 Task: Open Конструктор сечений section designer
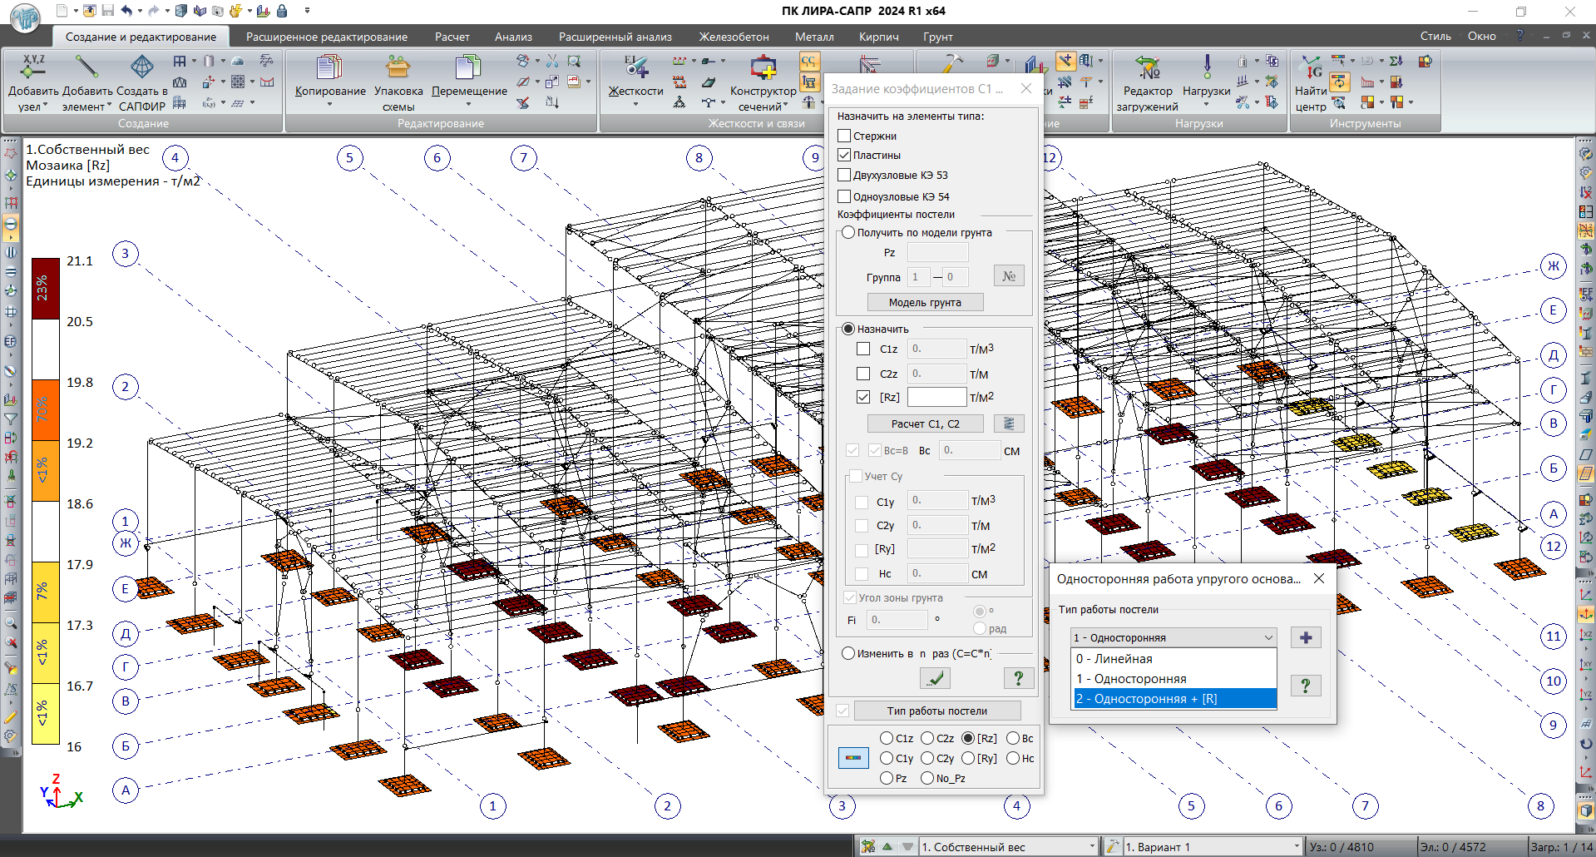coord(763,68)
